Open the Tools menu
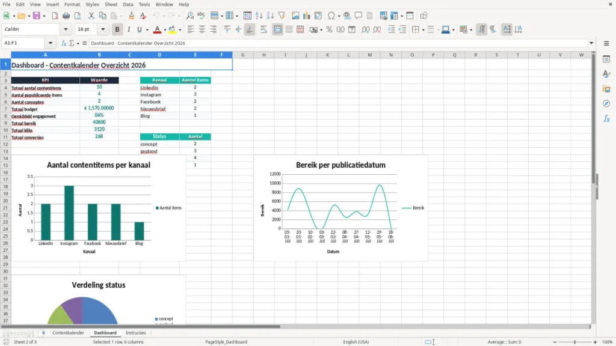The width and height of the screenshot is (616, 346). [x=144, y=4]
